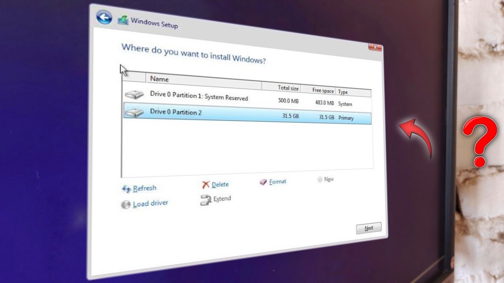Click the Refresh icon

pyautogui.click(x=126, y=189)
